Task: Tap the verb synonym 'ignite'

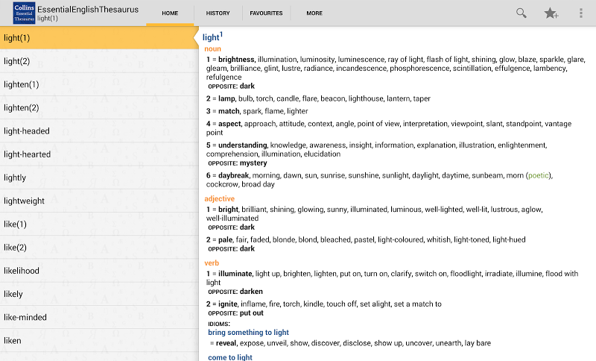Action: (x=228, y=304)
